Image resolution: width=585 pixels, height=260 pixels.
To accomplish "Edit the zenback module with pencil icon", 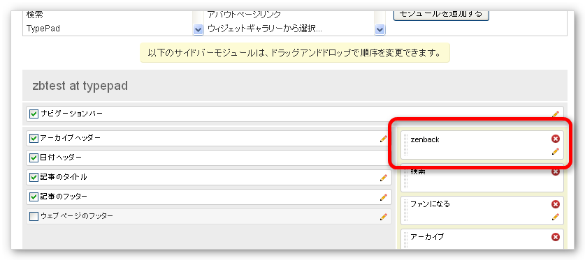I will point(556,151).
